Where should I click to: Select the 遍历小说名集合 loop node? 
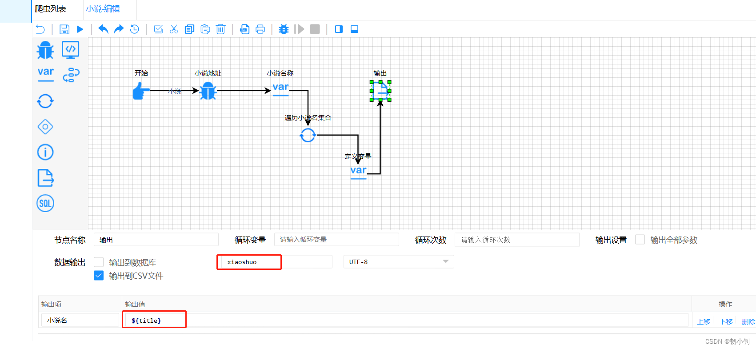click(x=308, y=135)
